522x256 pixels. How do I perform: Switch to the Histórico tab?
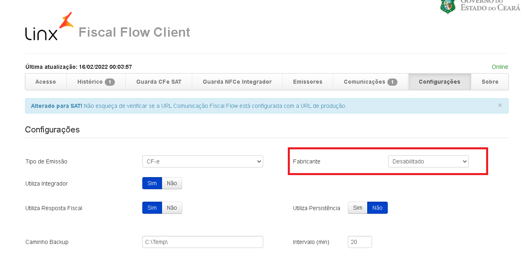96,82
